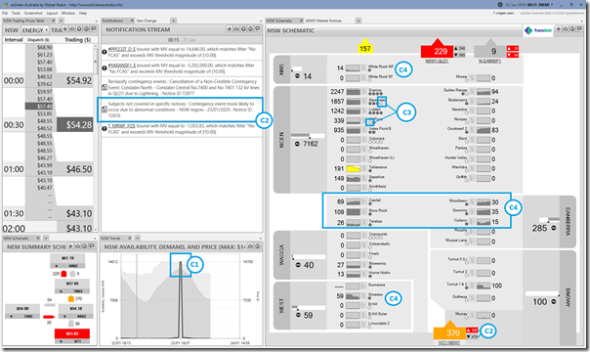
Task: Open the Layout menu
Action: [x=52, y=13]
